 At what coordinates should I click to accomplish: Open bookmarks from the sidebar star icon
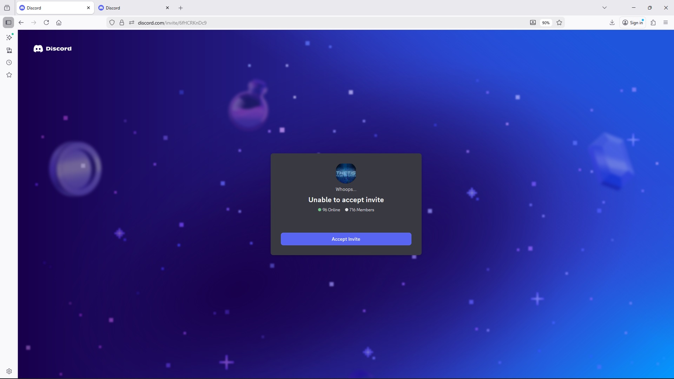click(9, 75)
